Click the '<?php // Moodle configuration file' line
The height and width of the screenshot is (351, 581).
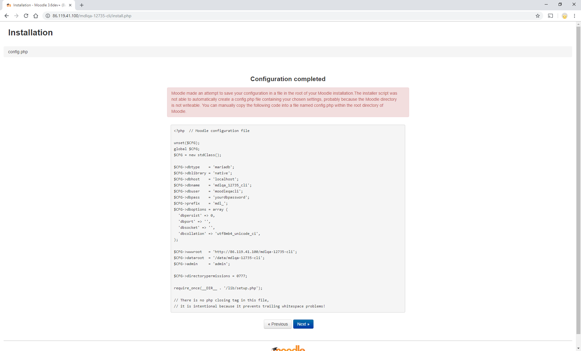[212, 131]
